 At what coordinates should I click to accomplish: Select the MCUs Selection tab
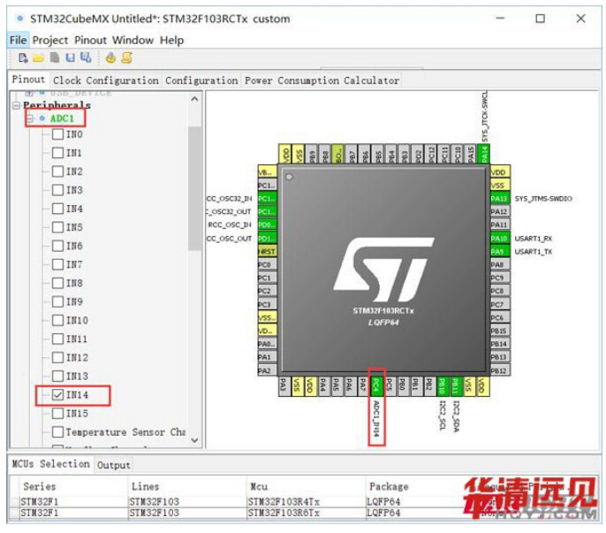[x=50, y=464]
